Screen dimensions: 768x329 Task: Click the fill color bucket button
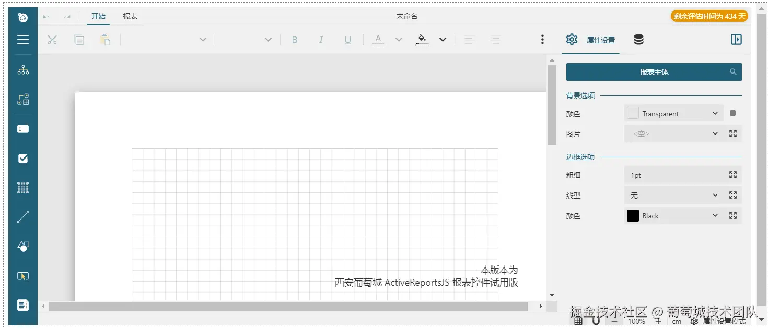422,40
